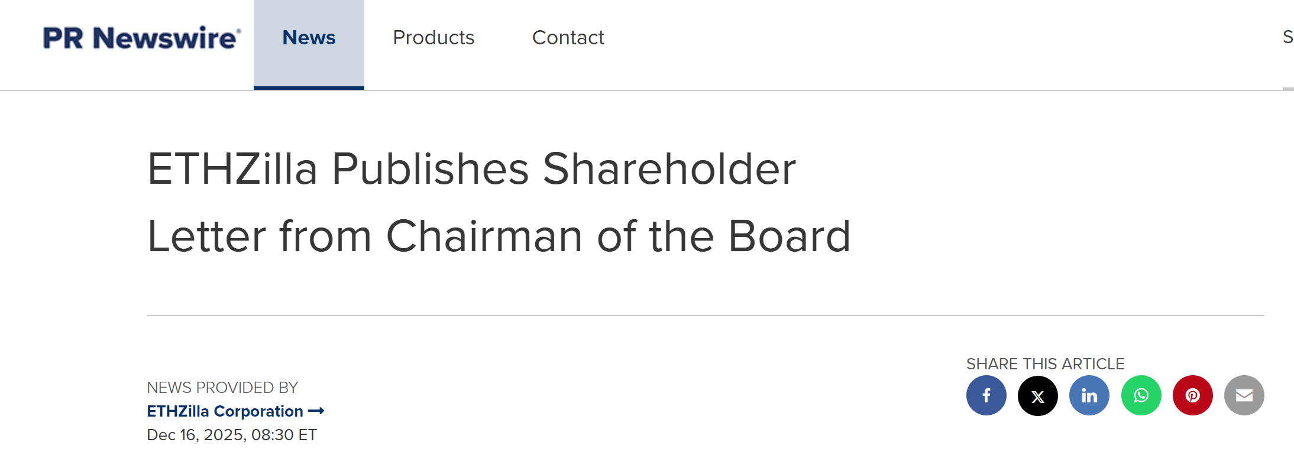This screenshot has height=468, width=1294.
Task: Click the Dec 16, 2025 timestamp
Action: [x=231, y=435]
